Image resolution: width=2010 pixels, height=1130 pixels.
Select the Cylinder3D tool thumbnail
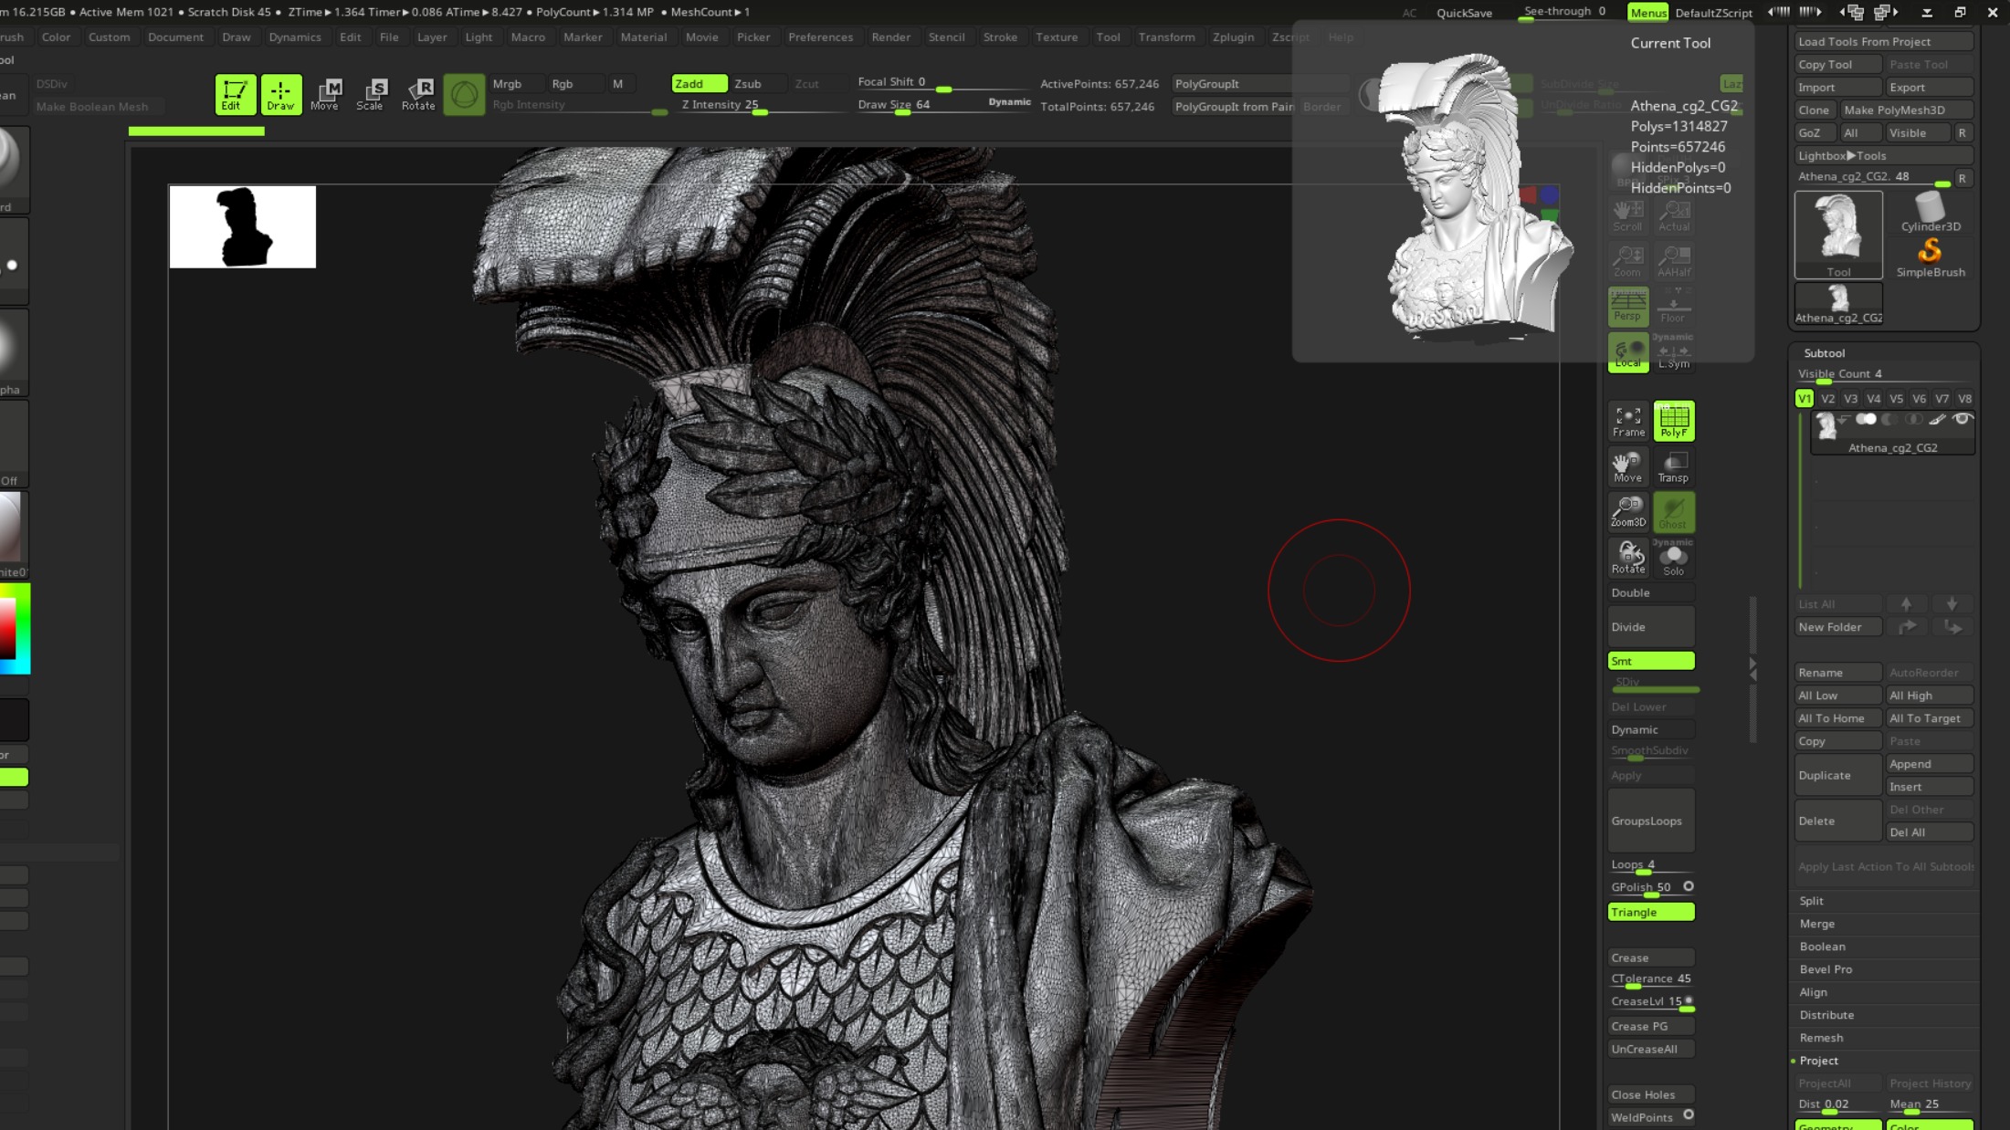tap(1931, 212)
